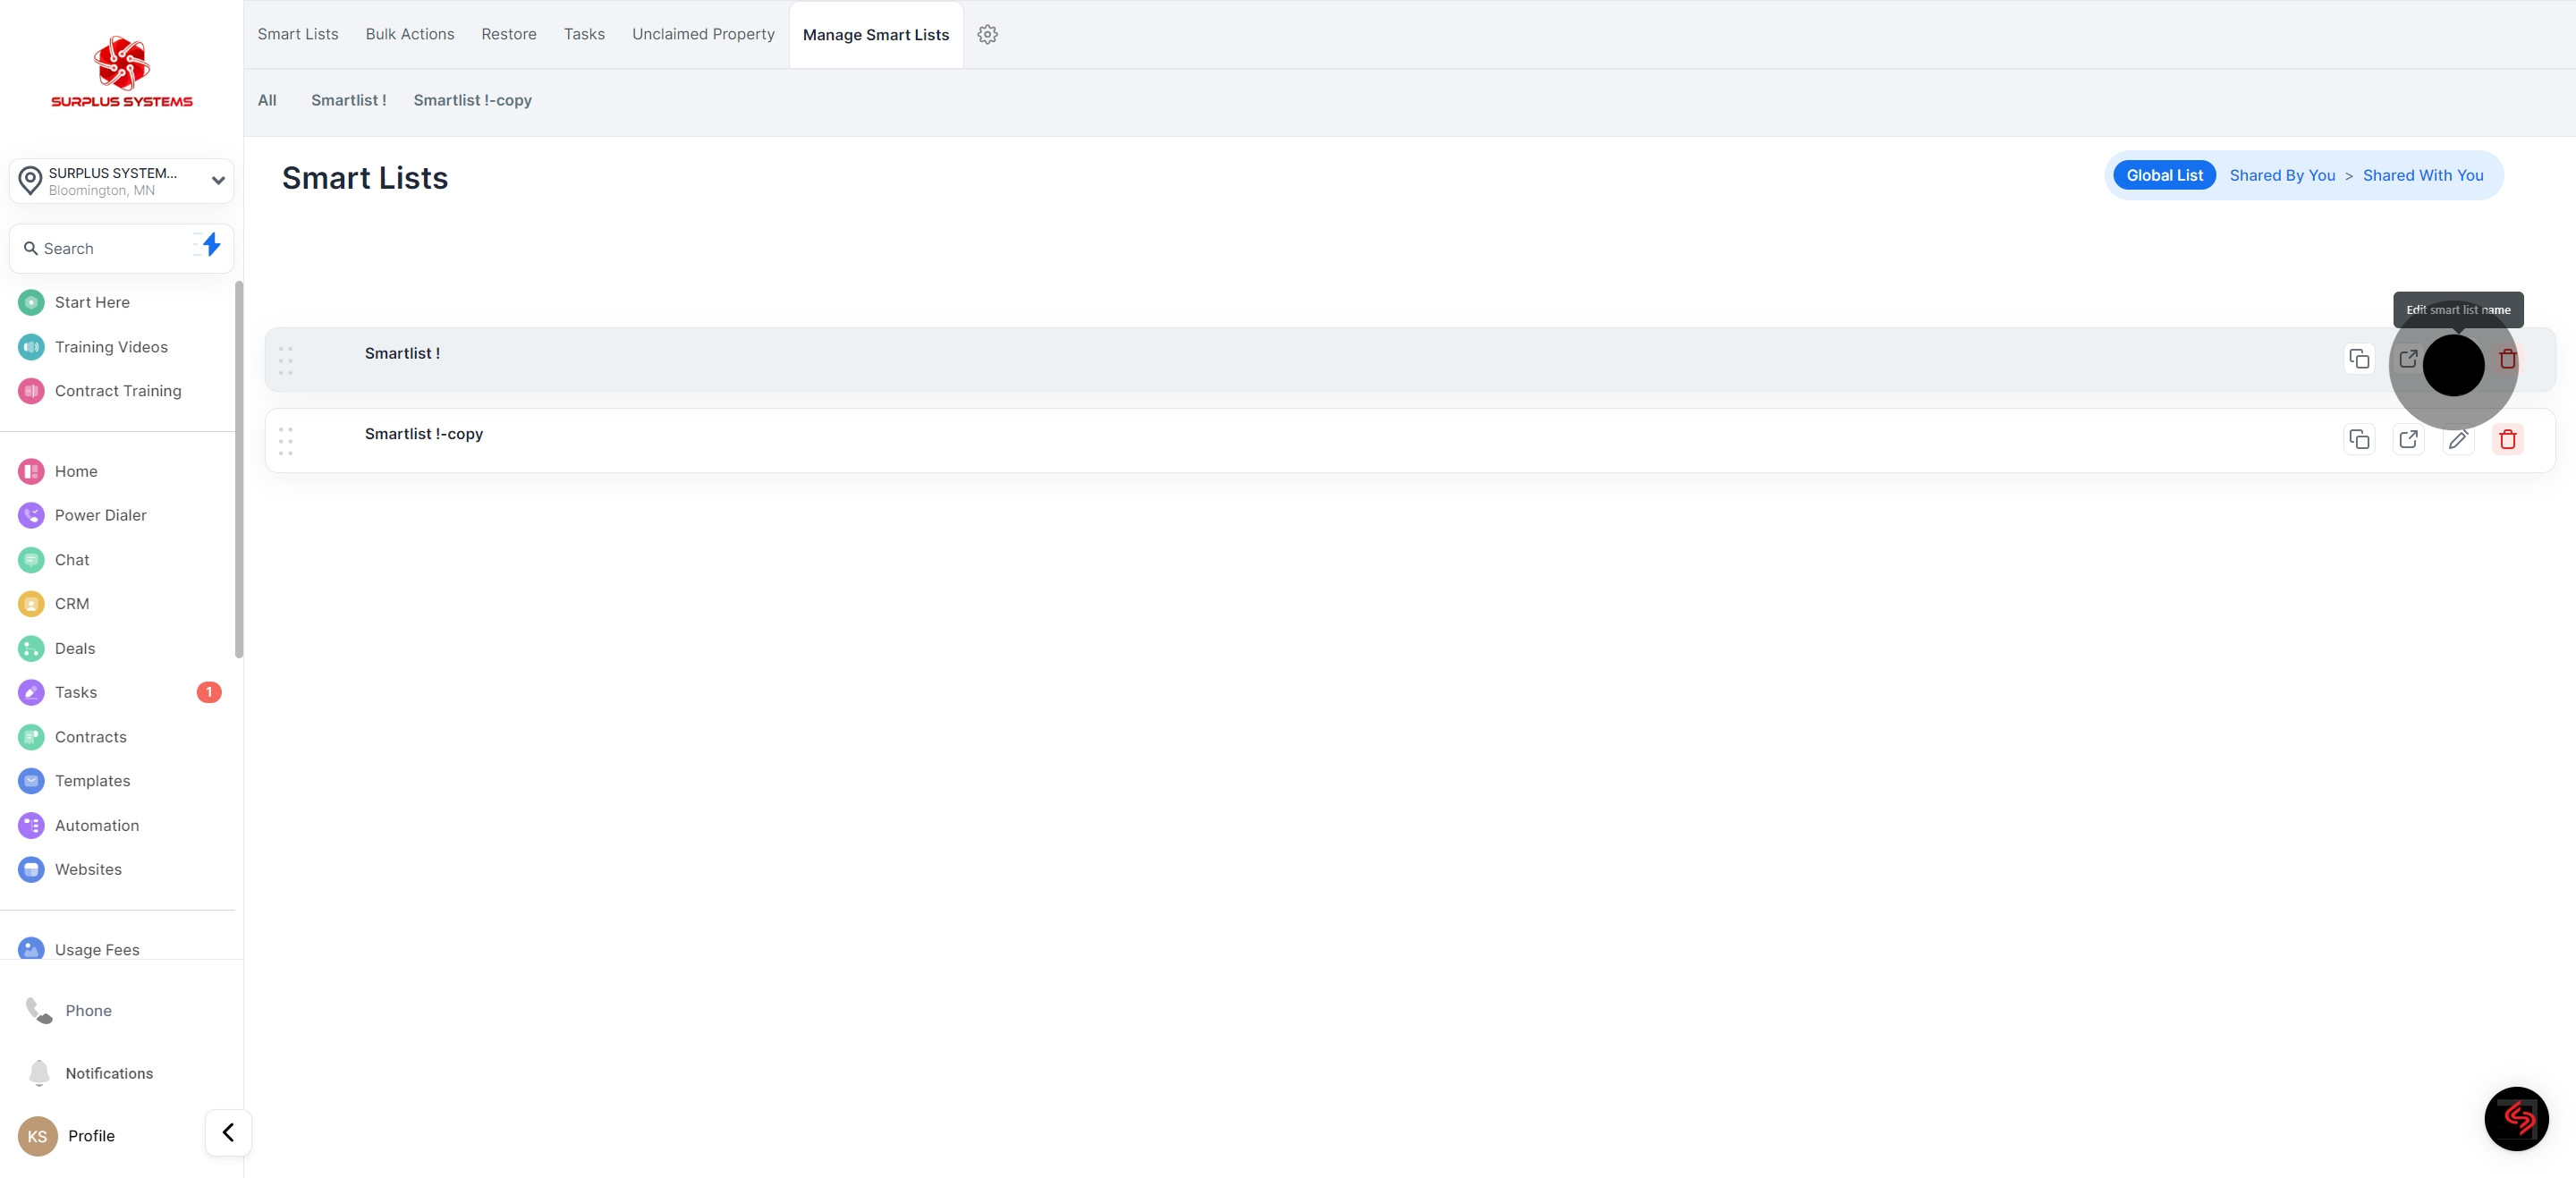2576x1178 pixels.
Task: Click trash icon on Smartlist ! row
Action: click(2507, 359)
